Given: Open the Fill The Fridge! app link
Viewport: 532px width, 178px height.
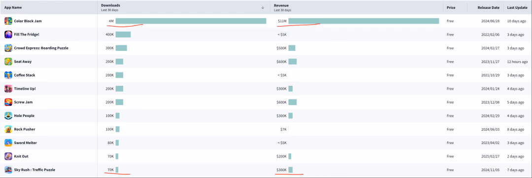Looking at the screenshot, I should click(x=27, y=34).
